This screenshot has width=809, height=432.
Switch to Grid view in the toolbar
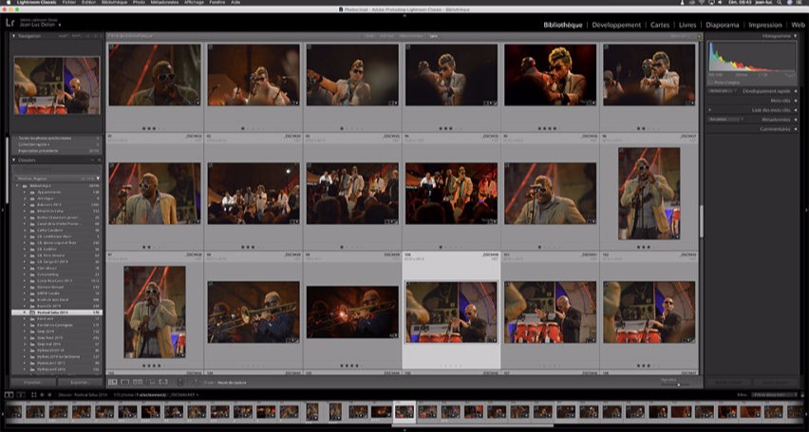[112, 383]
